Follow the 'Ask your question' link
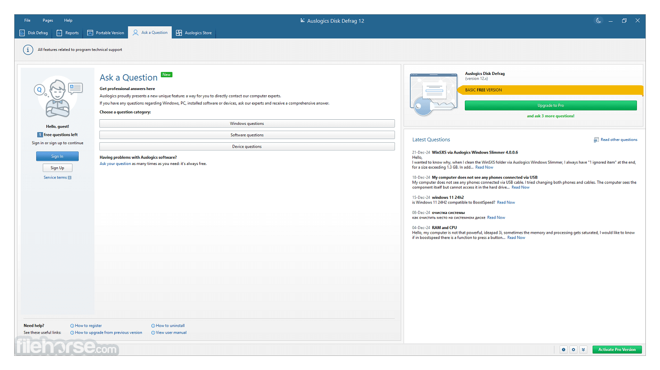660x370 pixels. (x=115, y=164)
